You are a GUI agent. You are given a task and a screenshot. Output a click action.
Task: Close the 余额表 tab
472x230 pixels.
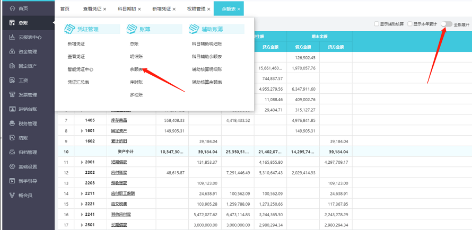pos(239,10)
